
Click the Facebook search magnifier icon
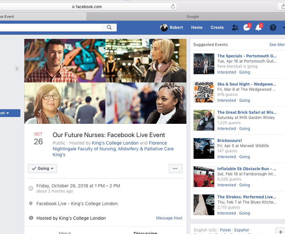pos(109,27)
